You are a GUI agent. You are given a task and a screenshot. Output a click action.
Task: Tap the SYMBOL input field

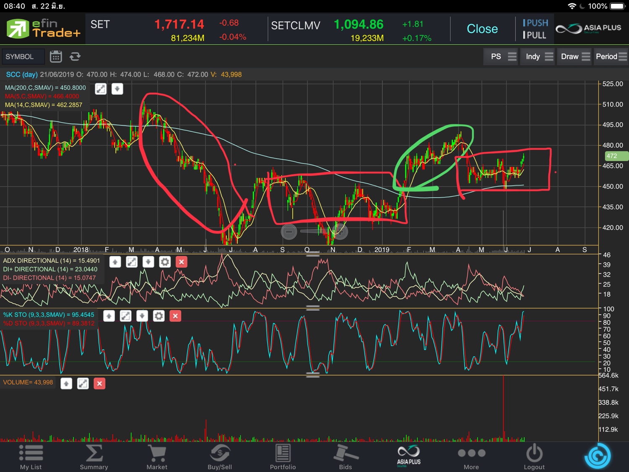[23, 57]
